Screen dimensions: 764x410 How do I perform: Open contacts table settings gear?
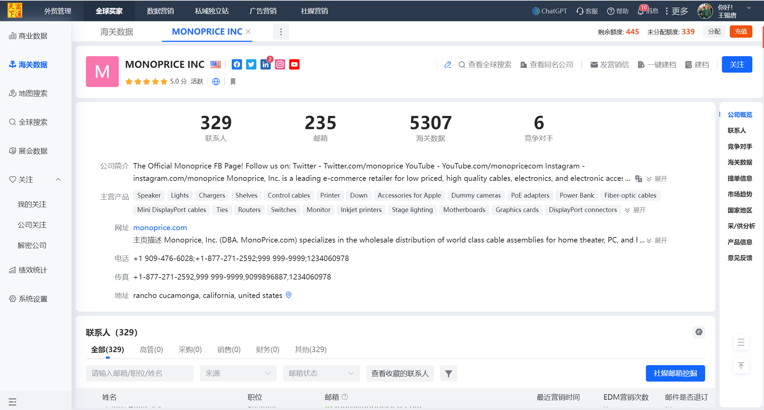(699, 332)
